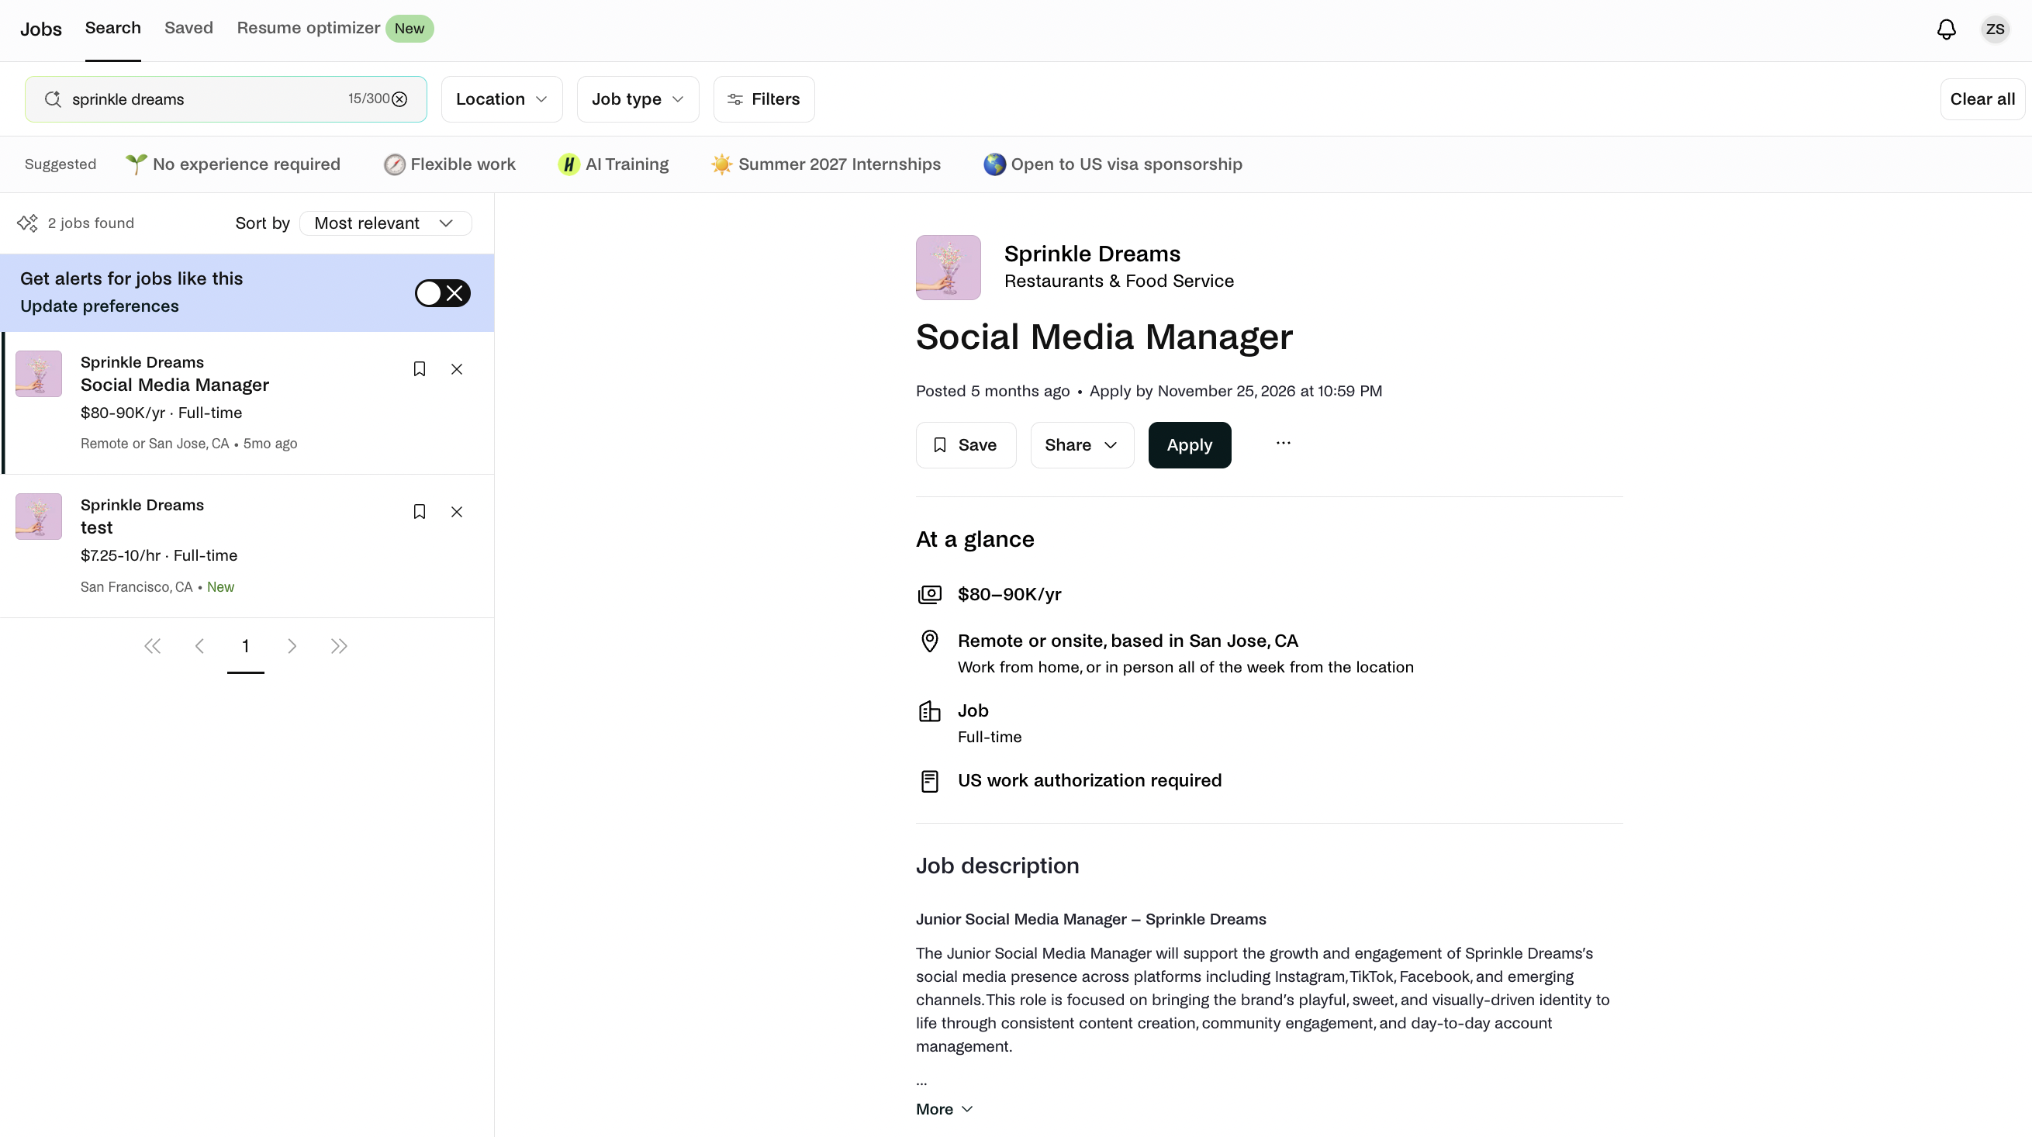
Task: Click Update preferences link
Action: pyautogui.click(x=99, y=306)
